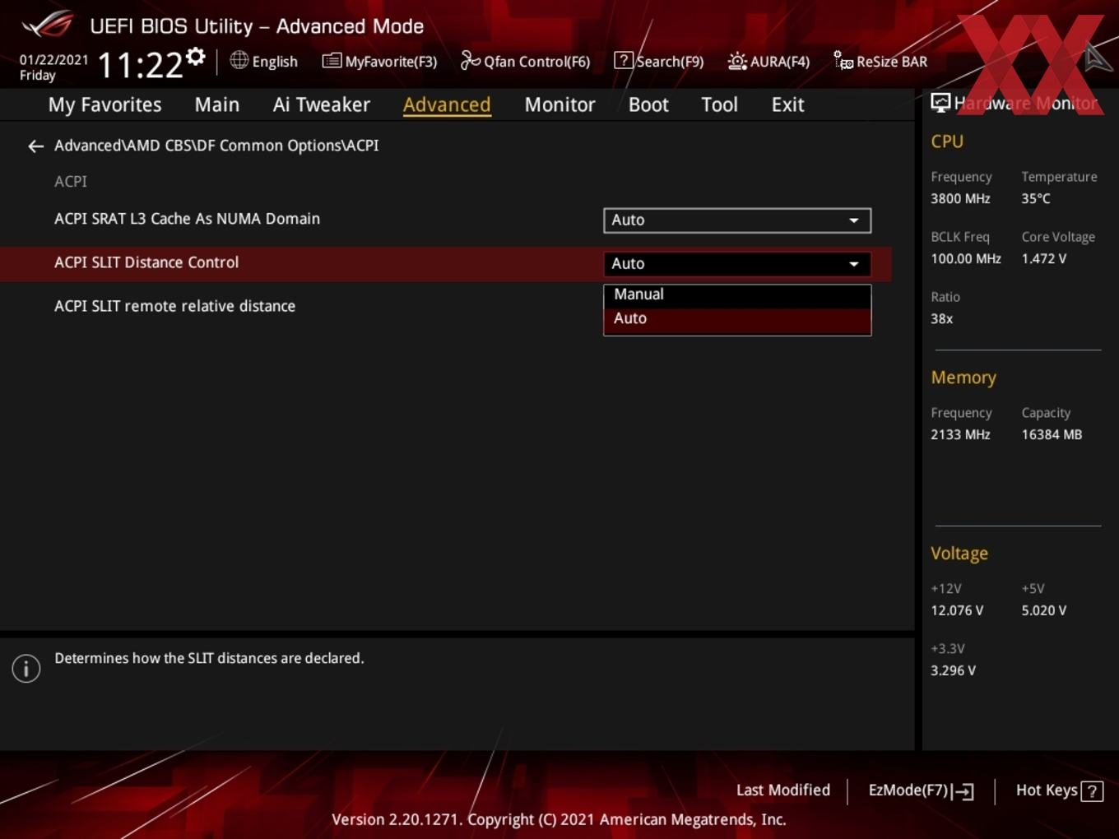Open the Ai Tweaker tab
The image size is (1119, 839).
[322, 104]
